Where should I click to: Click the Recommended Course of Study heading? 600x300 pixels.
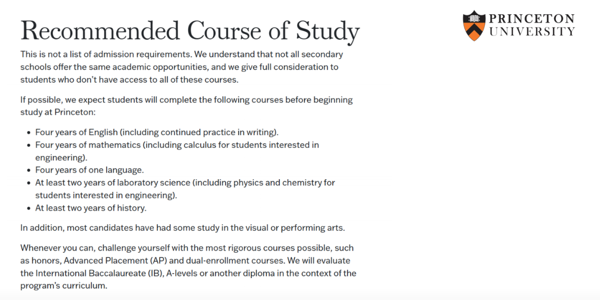pos(190,31)
